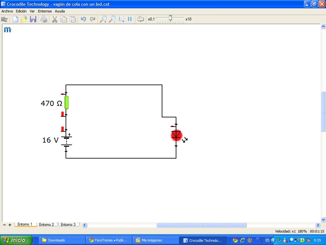Viewport: 326px width, 245px height.
Task: Print the circuit using the printer icon
Action: point(44,19)
